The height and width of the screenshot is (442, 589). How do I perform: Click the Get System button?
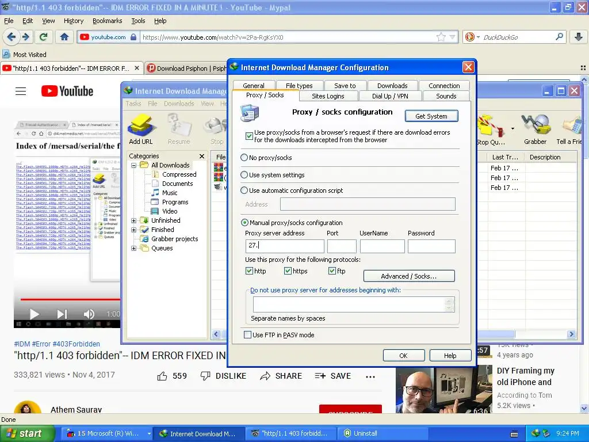pos(431,116)
